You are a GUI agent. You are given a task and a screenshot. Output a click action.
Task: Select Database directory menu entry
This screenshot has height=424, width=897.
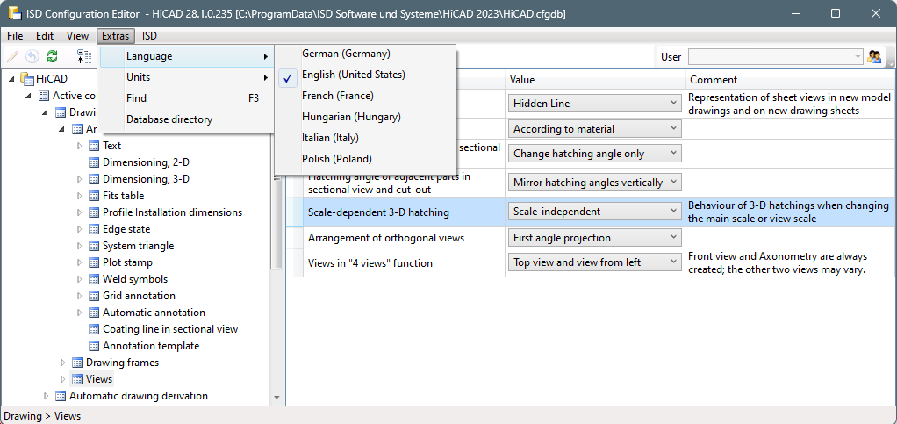pyautogui.click(x=186, y=119)
